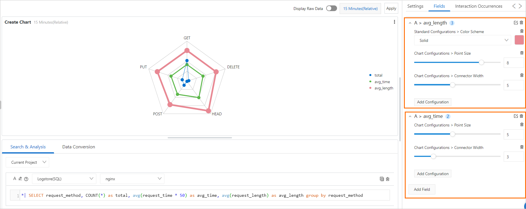Click the Connector Width value input showing 3
Viewport: 526px width, 209px height.
point(514,156)
